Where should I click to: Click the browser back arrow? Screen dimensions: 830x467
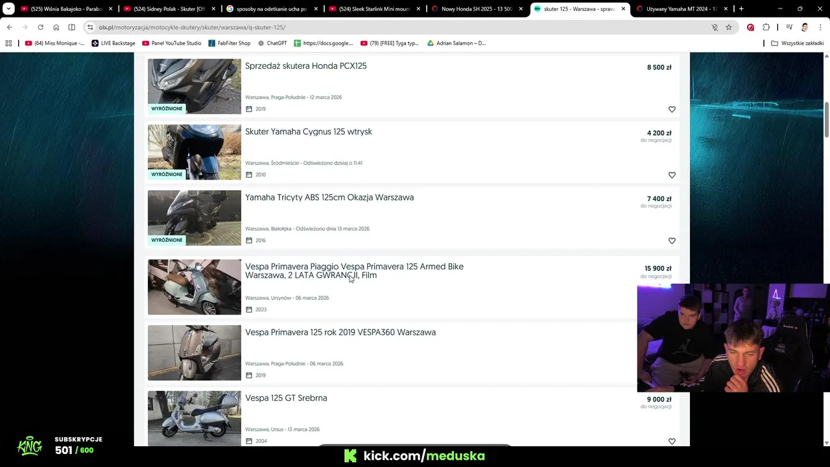pyautogui.click(x=10, y=27)
